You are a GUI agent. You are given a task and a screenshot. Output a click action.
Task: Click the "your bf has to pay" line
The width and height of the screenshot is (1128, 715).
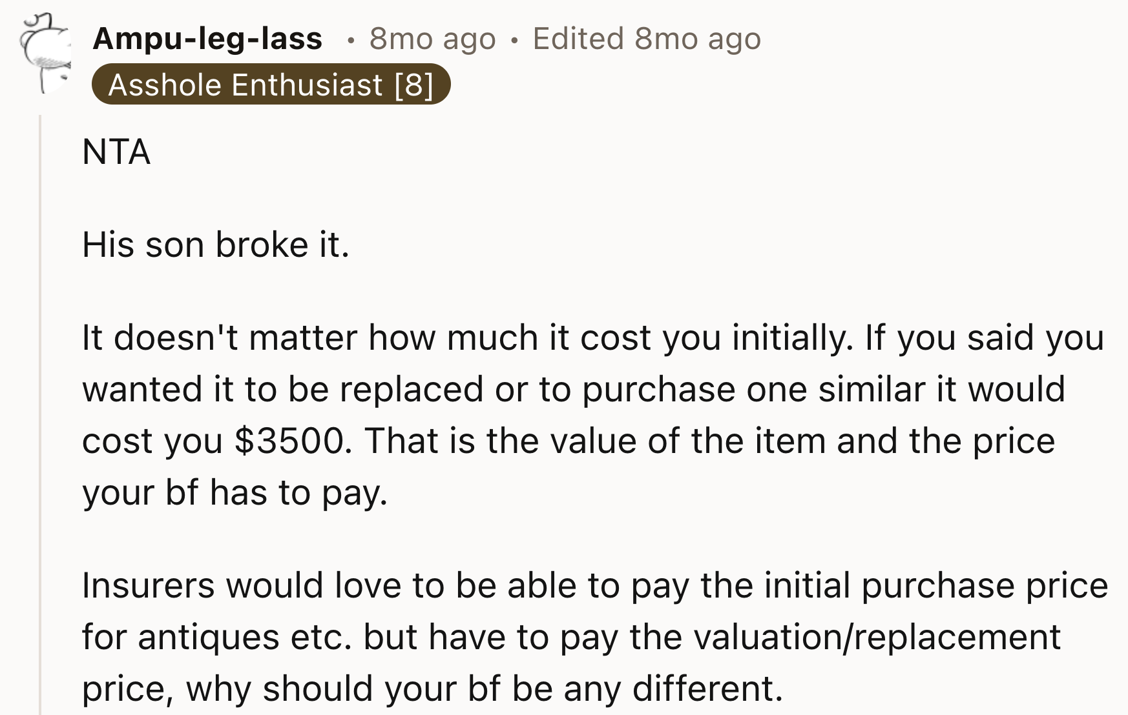coord(236,492)
